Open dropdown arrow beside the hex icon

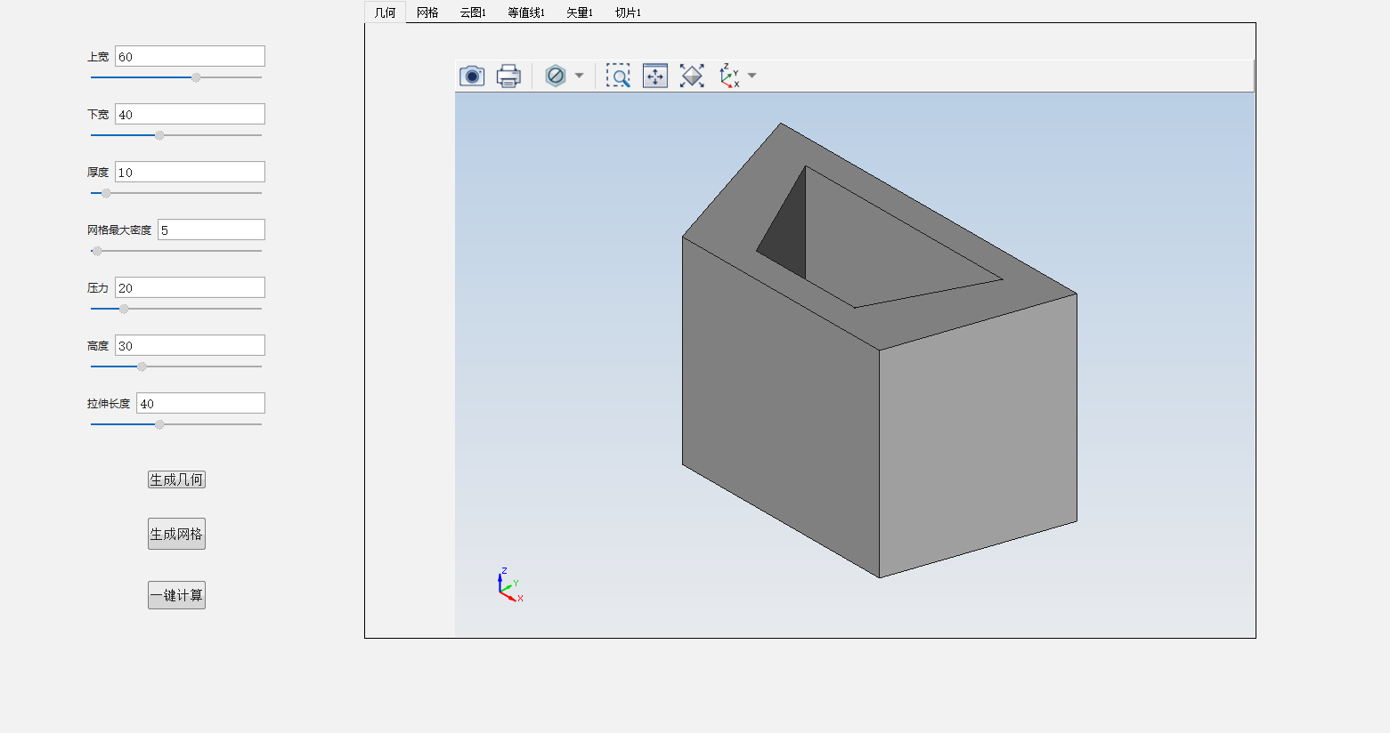[579, 76]
